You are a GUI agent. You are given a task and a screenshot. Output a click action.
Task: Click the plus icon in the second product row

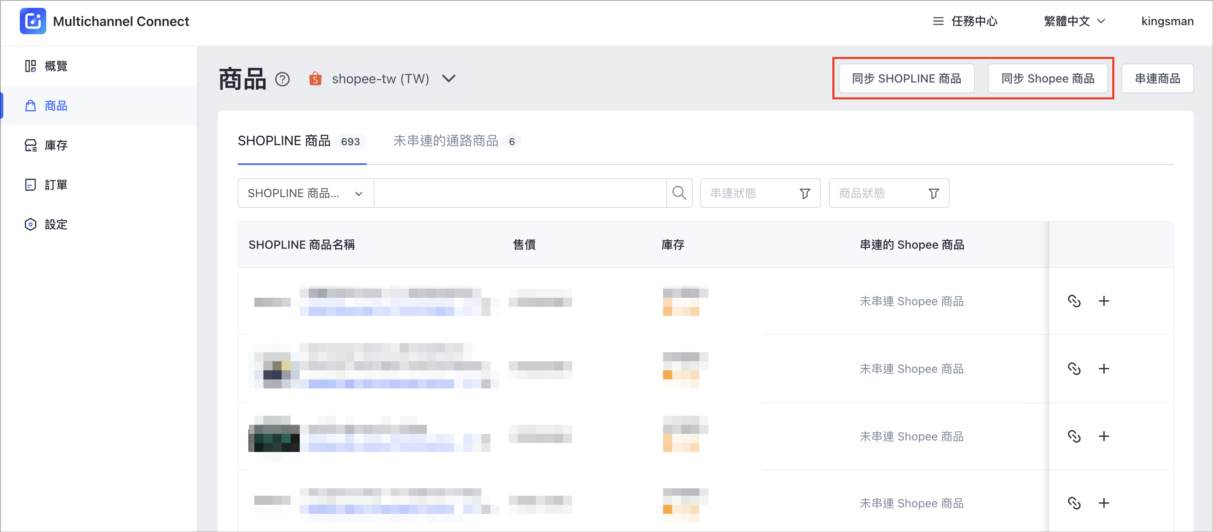click(1104, 368)
